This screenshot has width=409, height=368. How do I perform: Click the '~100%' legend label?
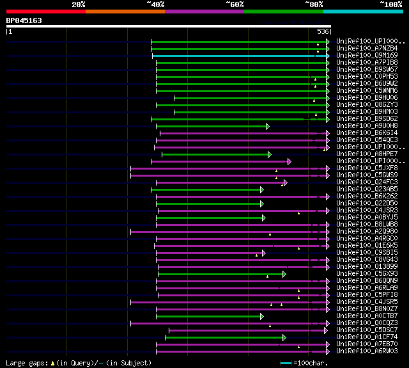coord(390,4)
